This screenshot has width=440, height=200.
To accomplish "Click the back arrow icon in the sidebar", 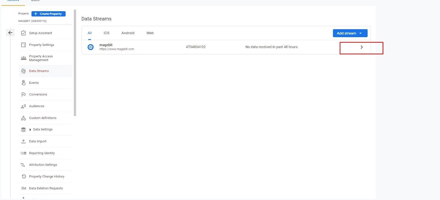I will tap(10, 33).
